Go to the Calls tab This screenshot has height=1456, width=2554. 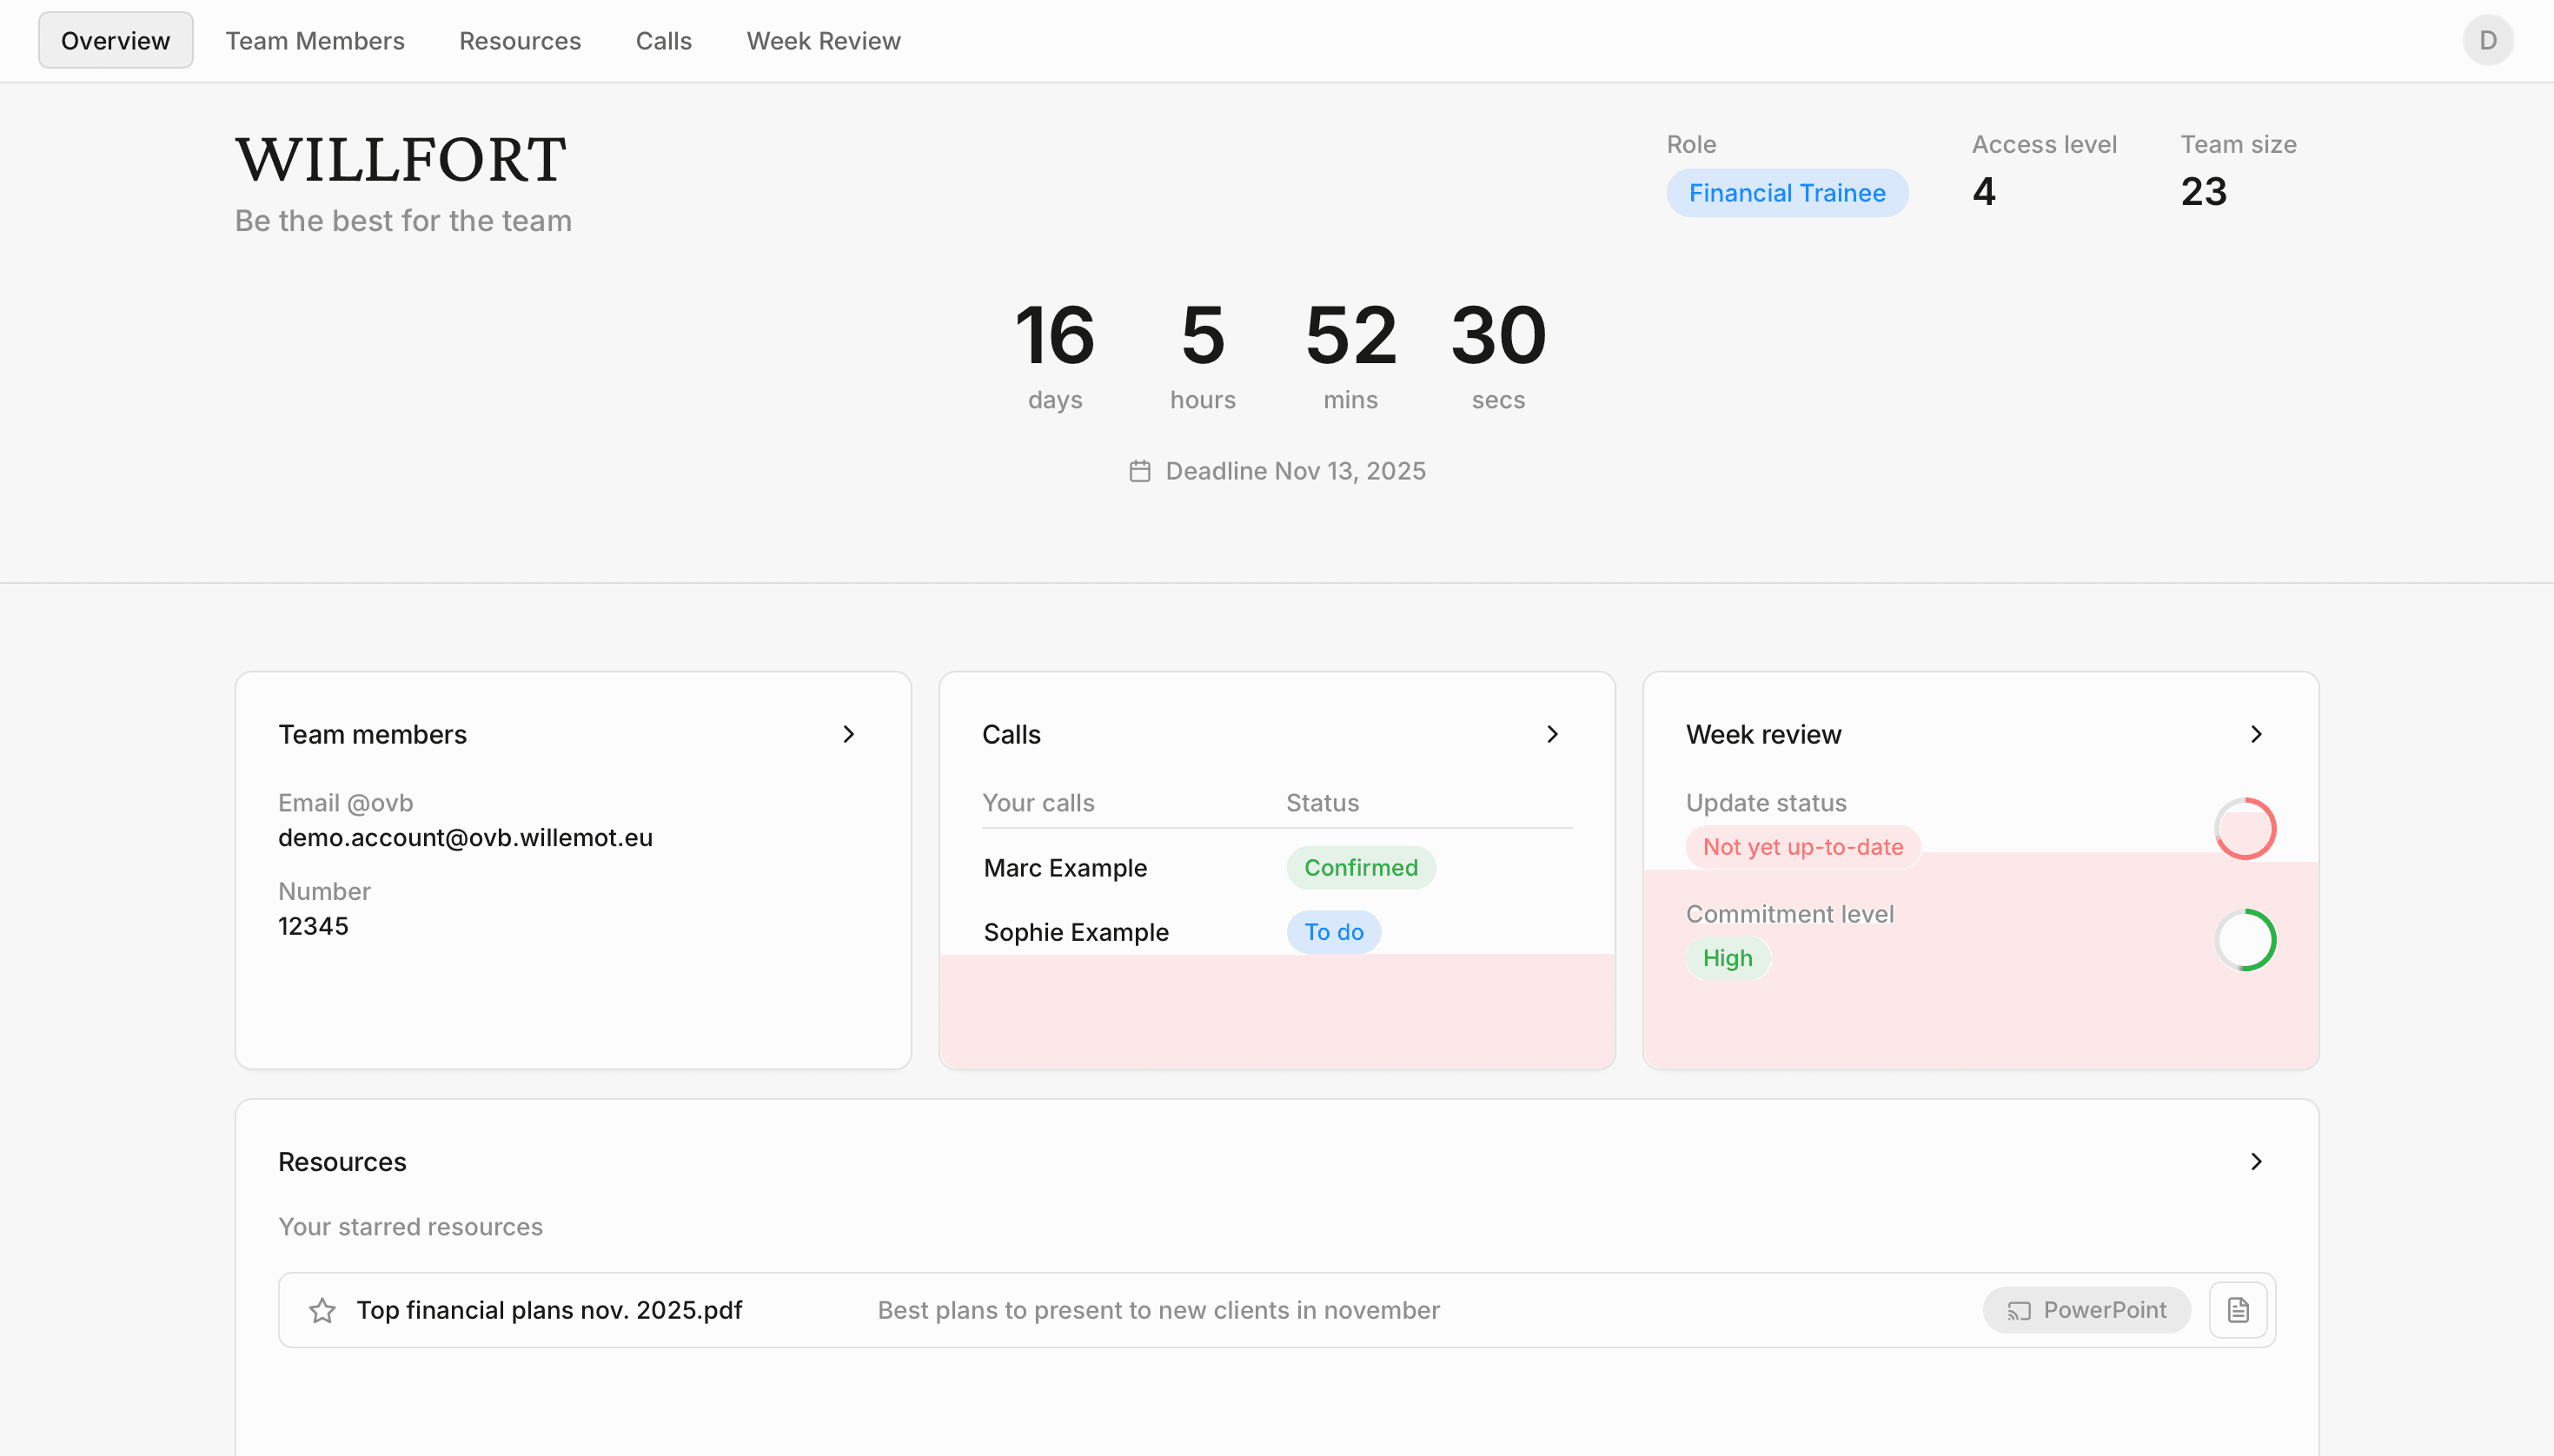(x=664, y=41)
